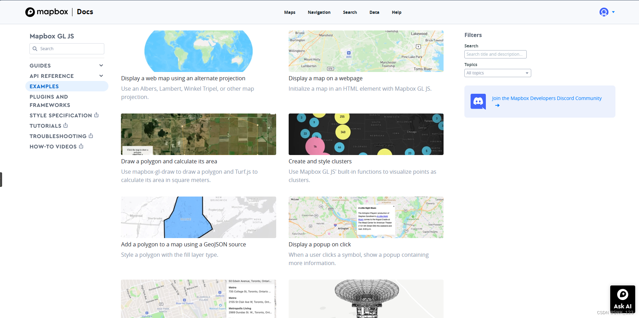Click the arrow under the Discord community link
Viewport: 639px width, 318px height.
tap(497, 106)
